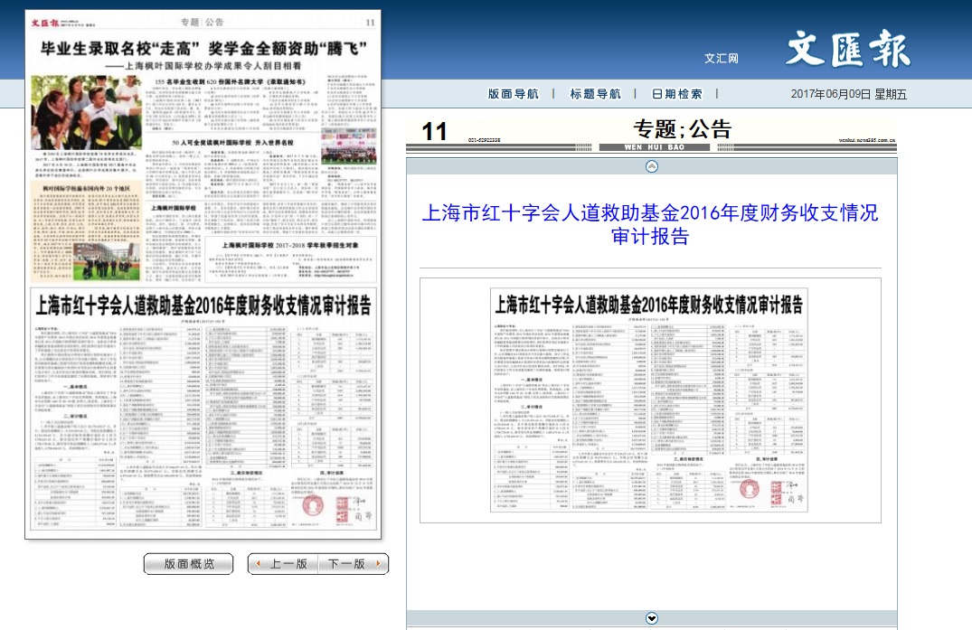Open the blue article title 上海市红十字会人道救助基金 link

tap(650, 224)
